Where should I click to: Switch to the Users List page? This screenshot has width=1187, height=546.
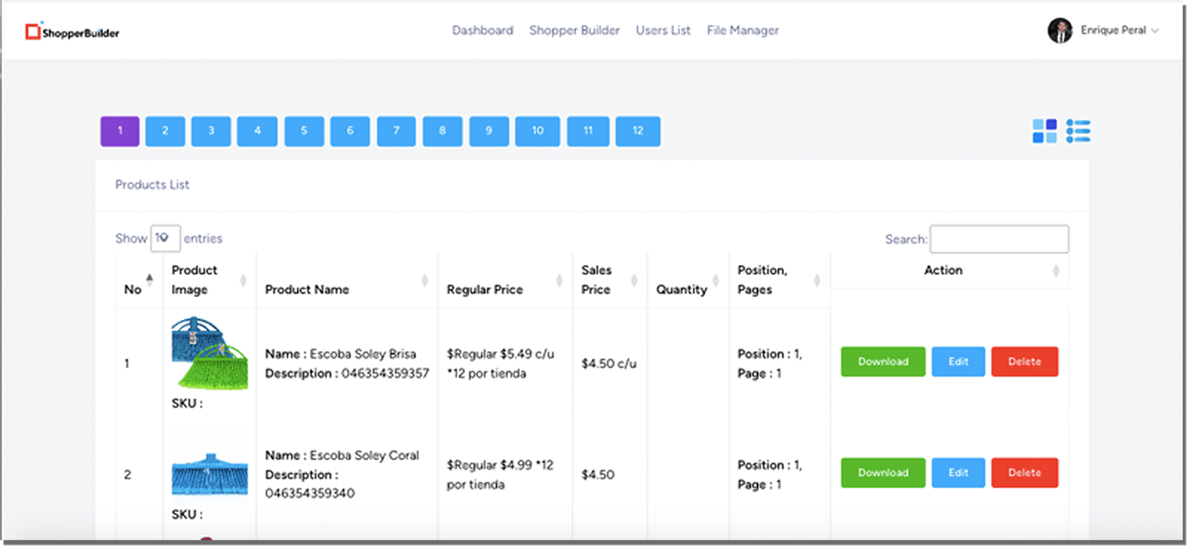663,30
